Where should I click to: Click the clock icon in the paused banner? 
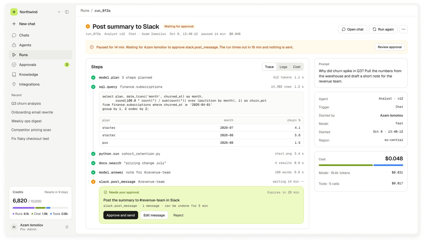pos(92,47)
